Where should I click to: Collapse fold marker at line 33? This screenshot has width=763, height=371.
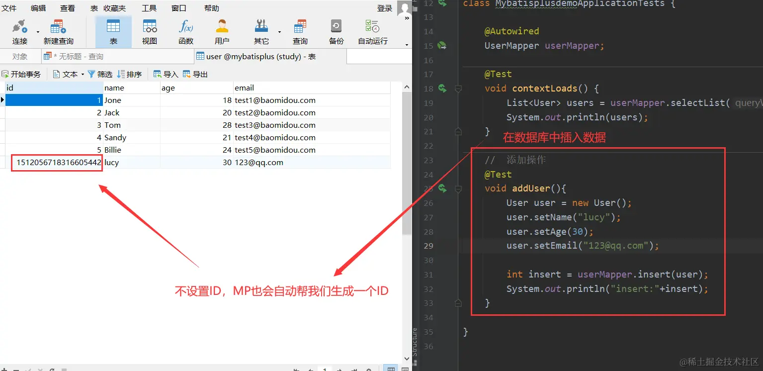coord(458,303)
